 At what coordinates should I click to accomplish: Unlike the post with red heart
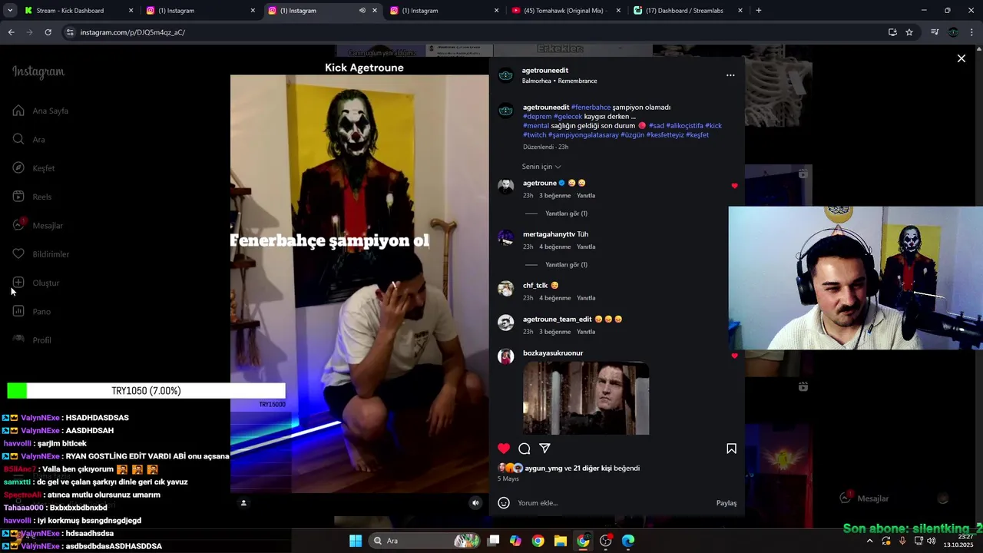[x=504, y=449]
